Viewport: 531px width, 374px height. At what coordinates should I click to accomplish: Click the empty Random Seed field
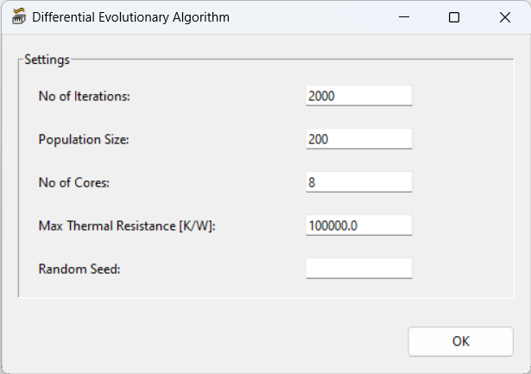pos(359,269)
